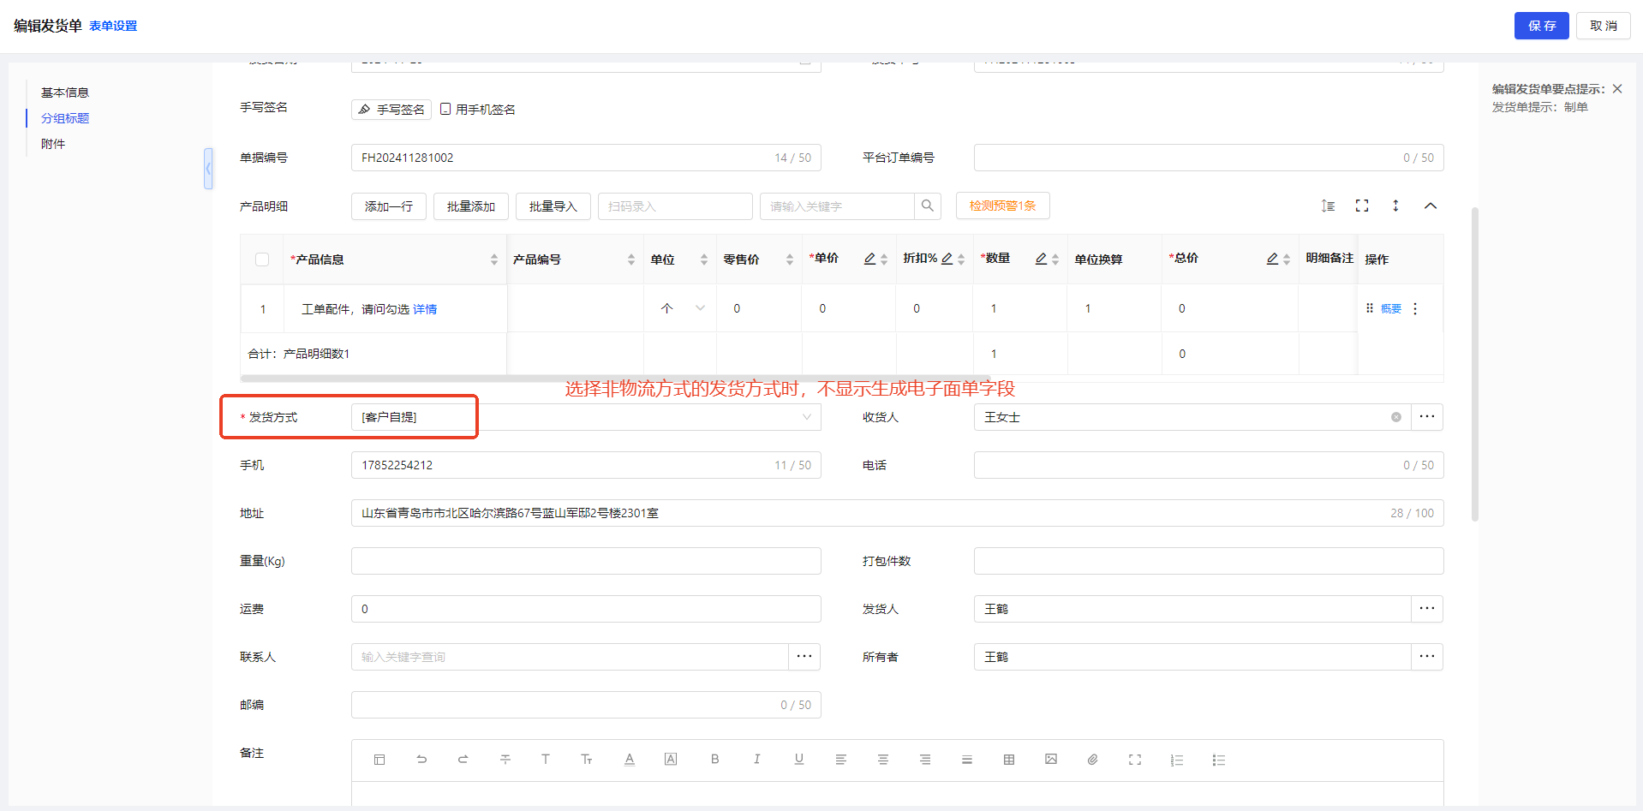Insert a table in the remarks editor
1643x811 pixels.
click(x=1009, y=760)
